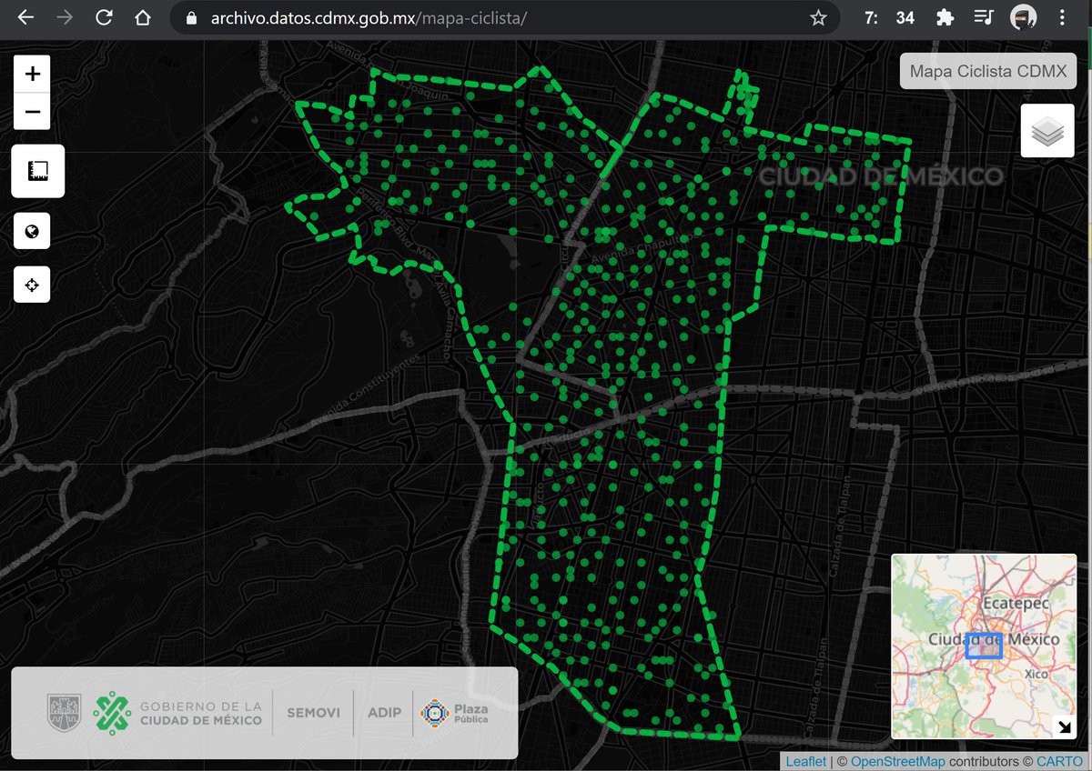1092x771 pixels.
Task: Click the crosshair locate button
Action: (x=32, y=285)
